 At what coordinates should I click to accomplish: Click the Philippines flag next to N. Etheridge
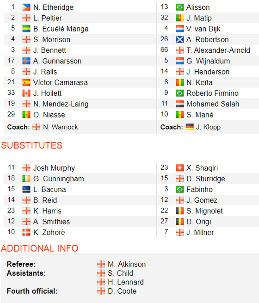click(x=26, y=7)
